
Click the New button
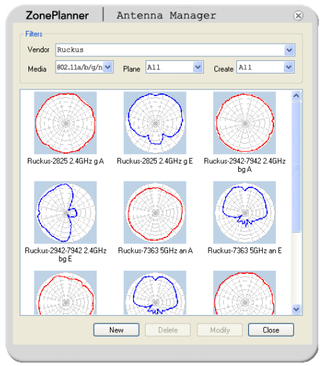pos(116,330)
